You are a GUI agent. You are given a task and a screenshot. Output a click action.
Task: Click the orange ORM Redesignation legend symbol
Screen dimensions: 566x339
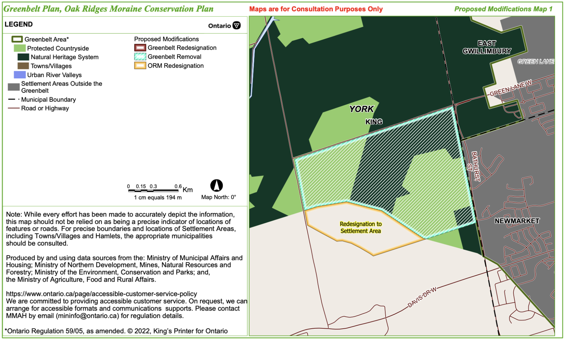point(140,65)
